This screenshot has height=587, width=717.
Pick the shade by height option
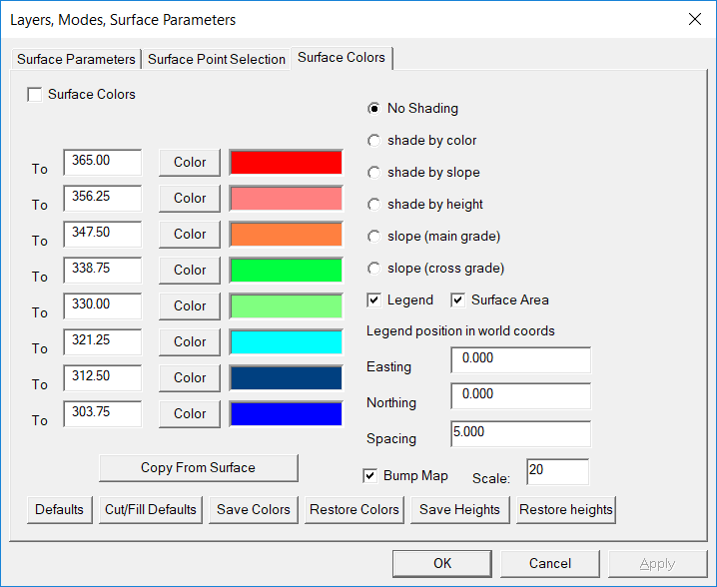coord(373,205)
